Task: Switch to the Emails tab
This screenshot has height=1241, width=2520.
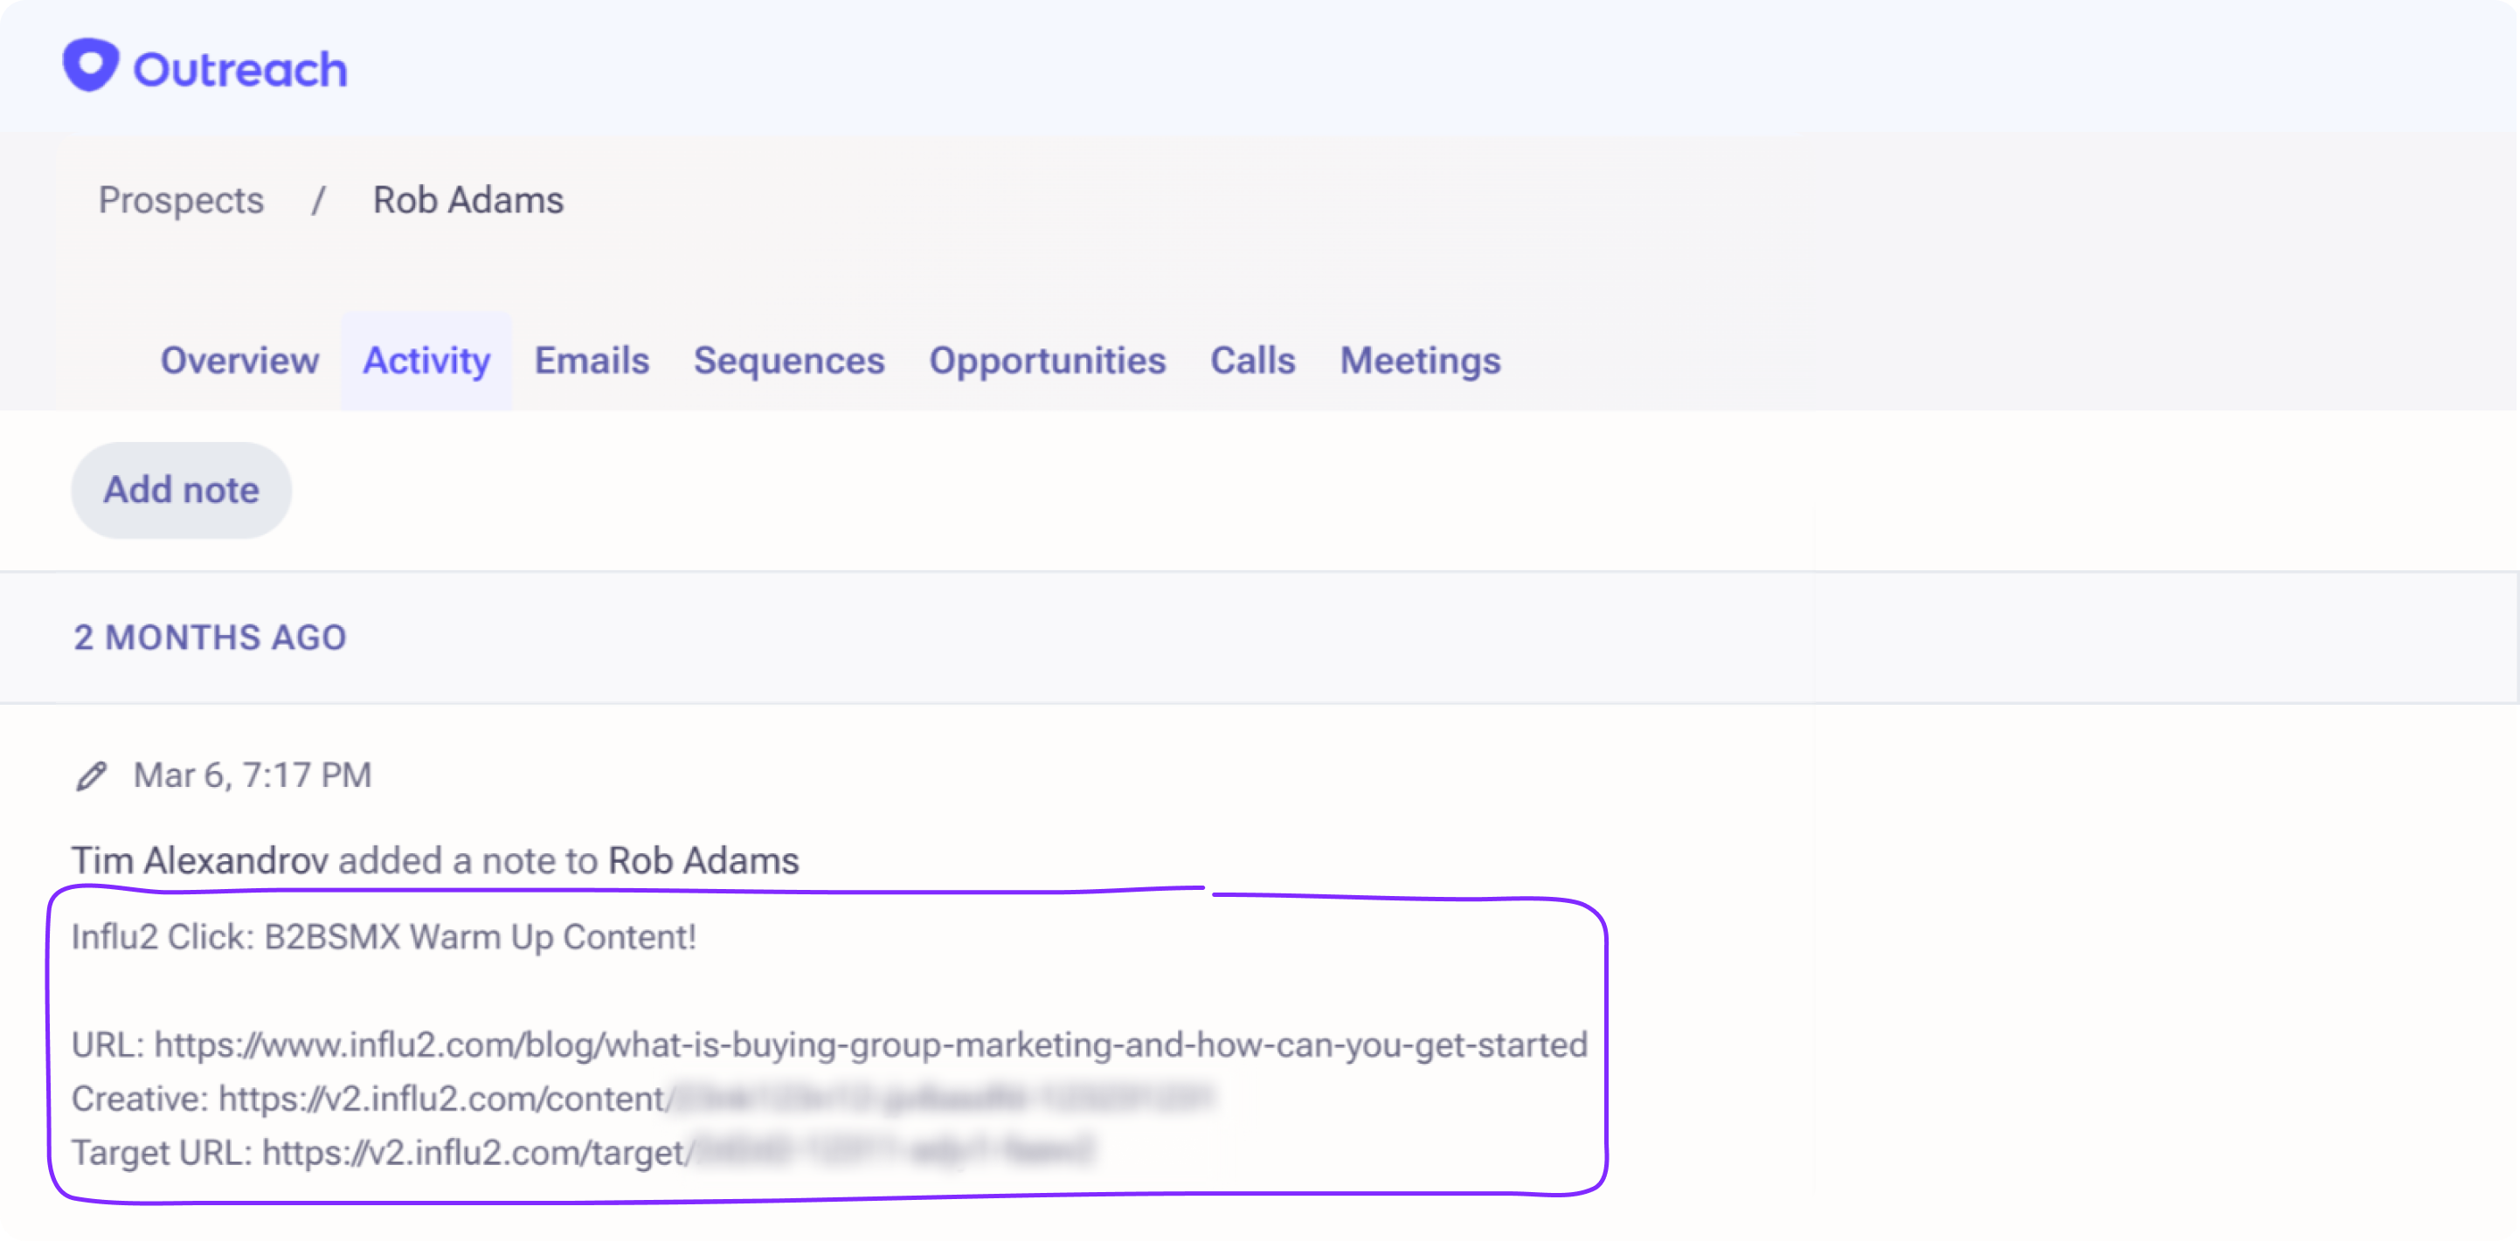Action: point(592,361)
